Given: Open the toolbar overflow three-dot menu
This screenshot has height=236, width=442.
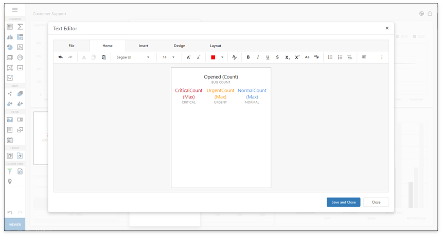Looking at the screenshot, I should coord(382,57).
